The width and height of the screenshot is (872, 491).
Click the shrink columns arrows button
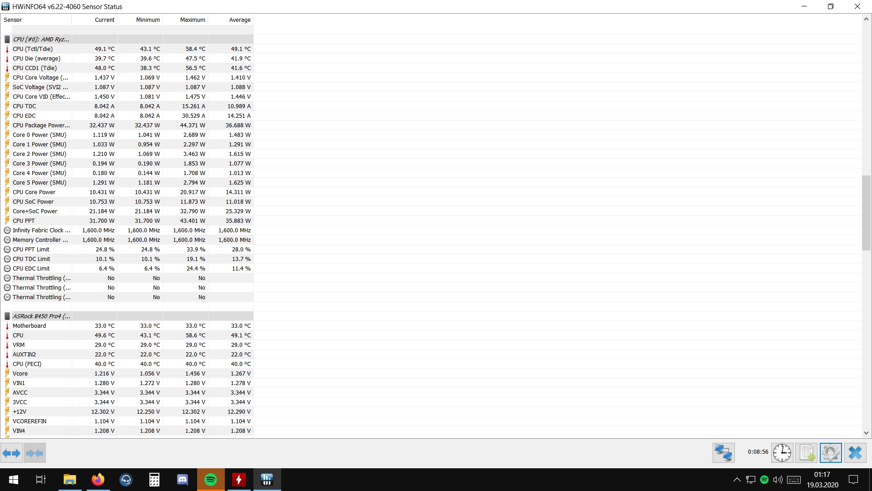coord(35,453)
